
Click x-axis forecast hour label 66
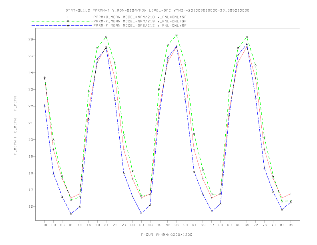tap(238, 225)
